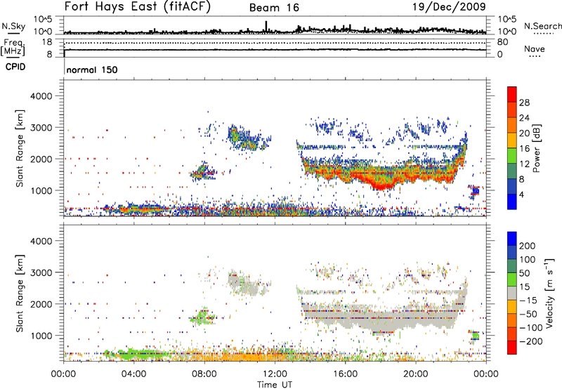562x389 pixels.
Task: Click the '-15' Velocity colorbar label
Action: (528, 301)
